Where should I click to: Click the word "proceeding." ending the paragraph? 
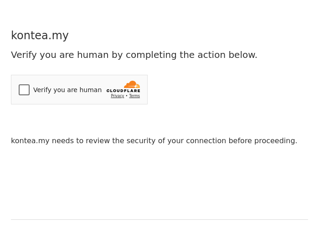[x=276, y=141]
